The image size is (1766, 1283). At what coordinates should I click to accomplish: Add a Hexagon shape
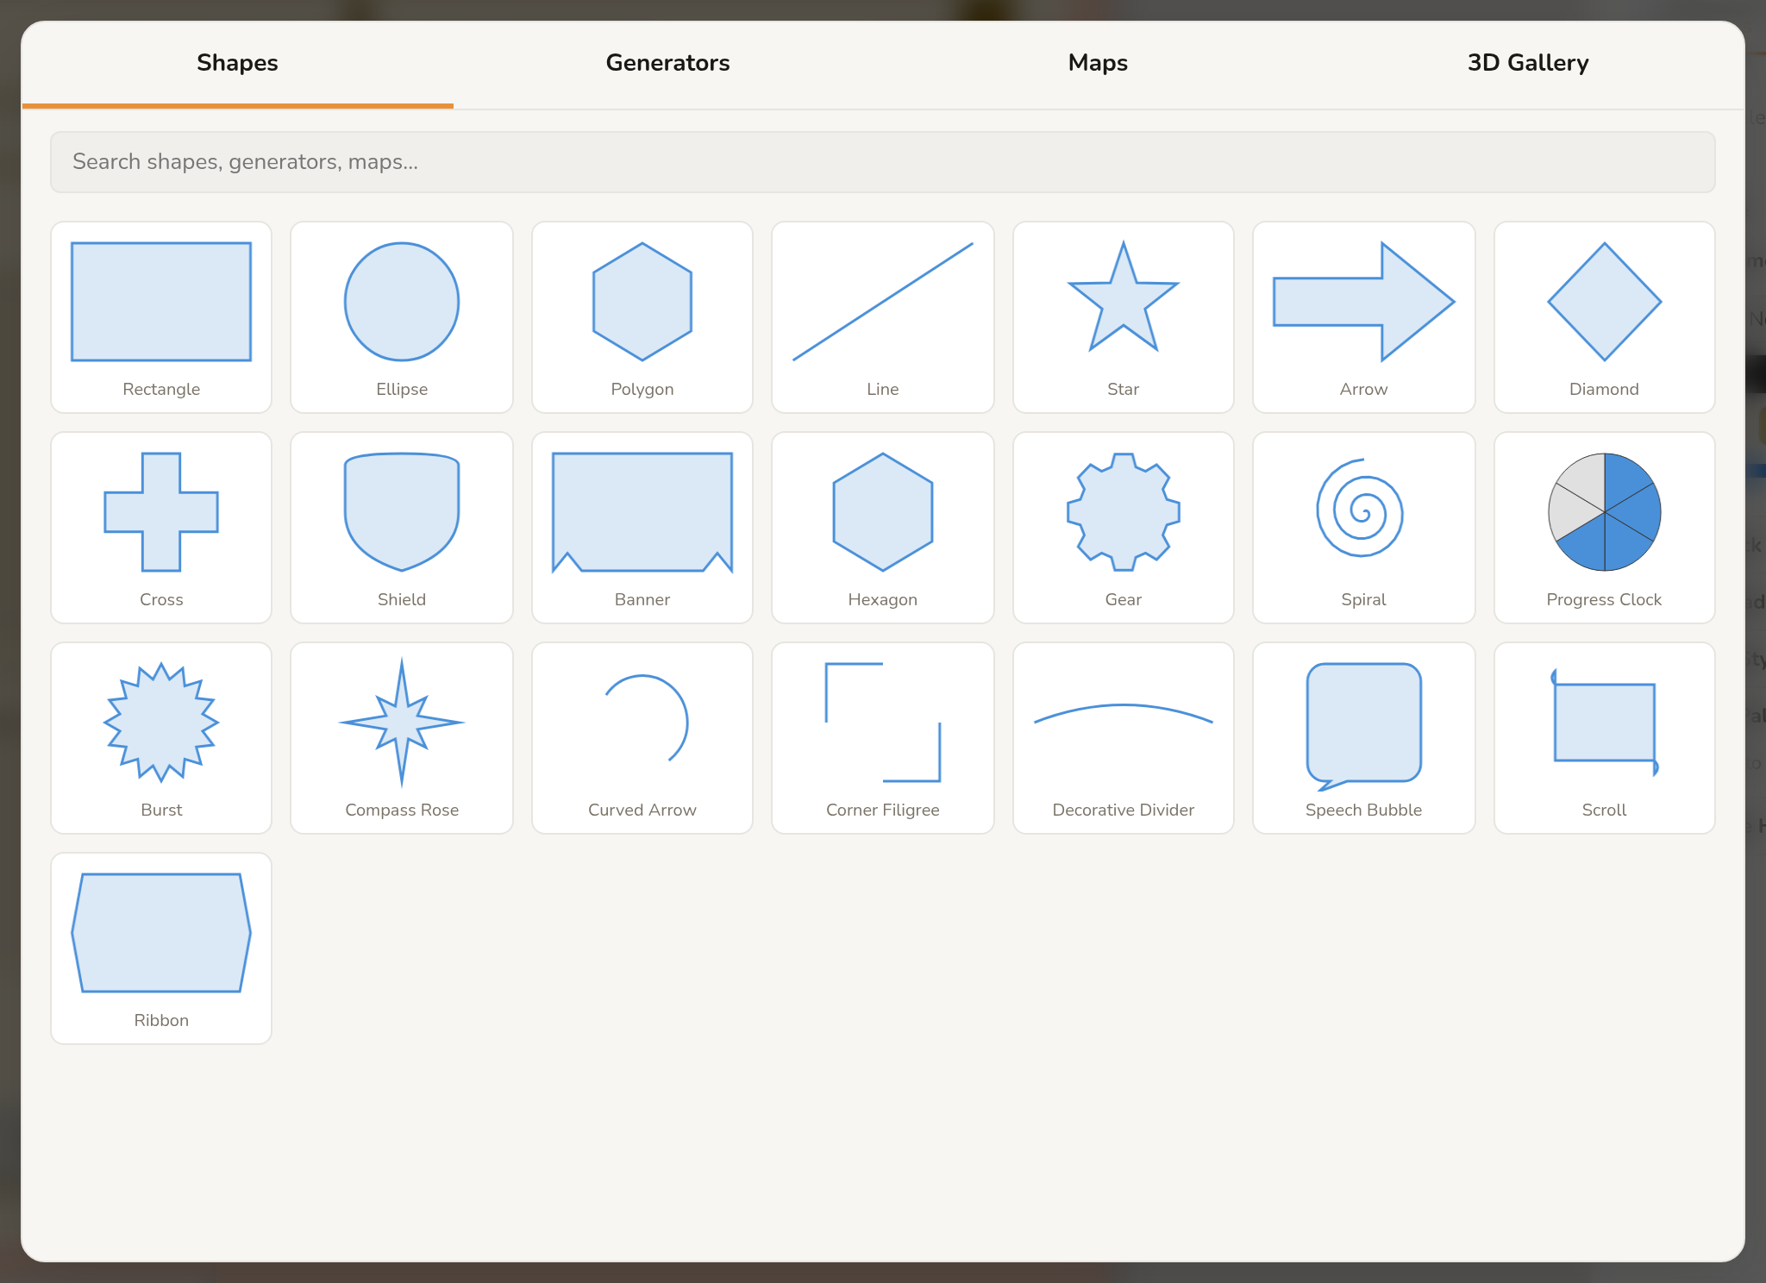click(x=883, y=528)
